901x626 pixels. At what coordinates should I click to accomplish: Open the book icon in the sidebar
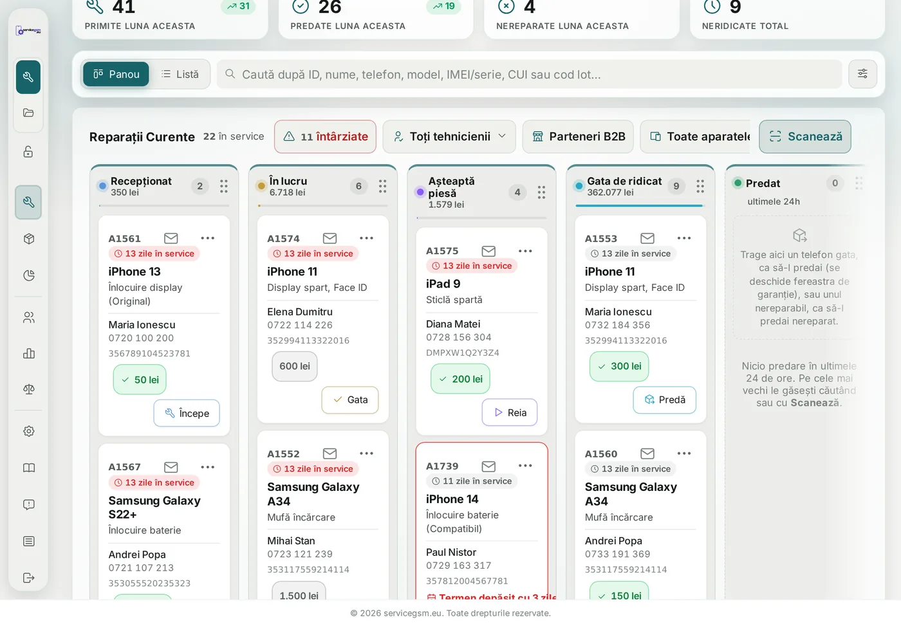tap(28, 468)
